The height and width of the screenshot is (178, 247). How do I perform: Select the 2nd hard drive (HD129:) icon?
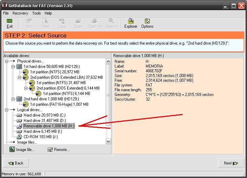point(19,99)
